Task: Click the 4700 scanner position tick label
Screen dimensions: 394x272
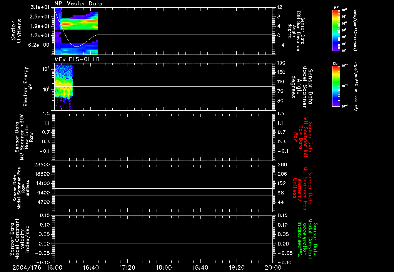Action: 43,202
